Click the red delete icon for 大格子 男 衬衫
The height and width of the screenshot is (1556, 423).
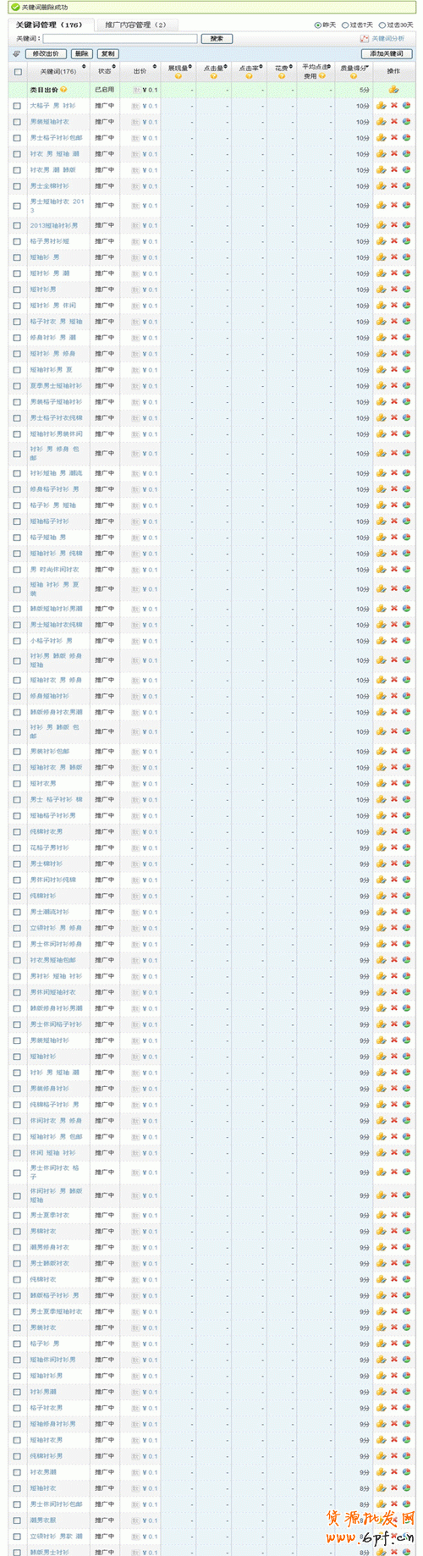point(393,106)
